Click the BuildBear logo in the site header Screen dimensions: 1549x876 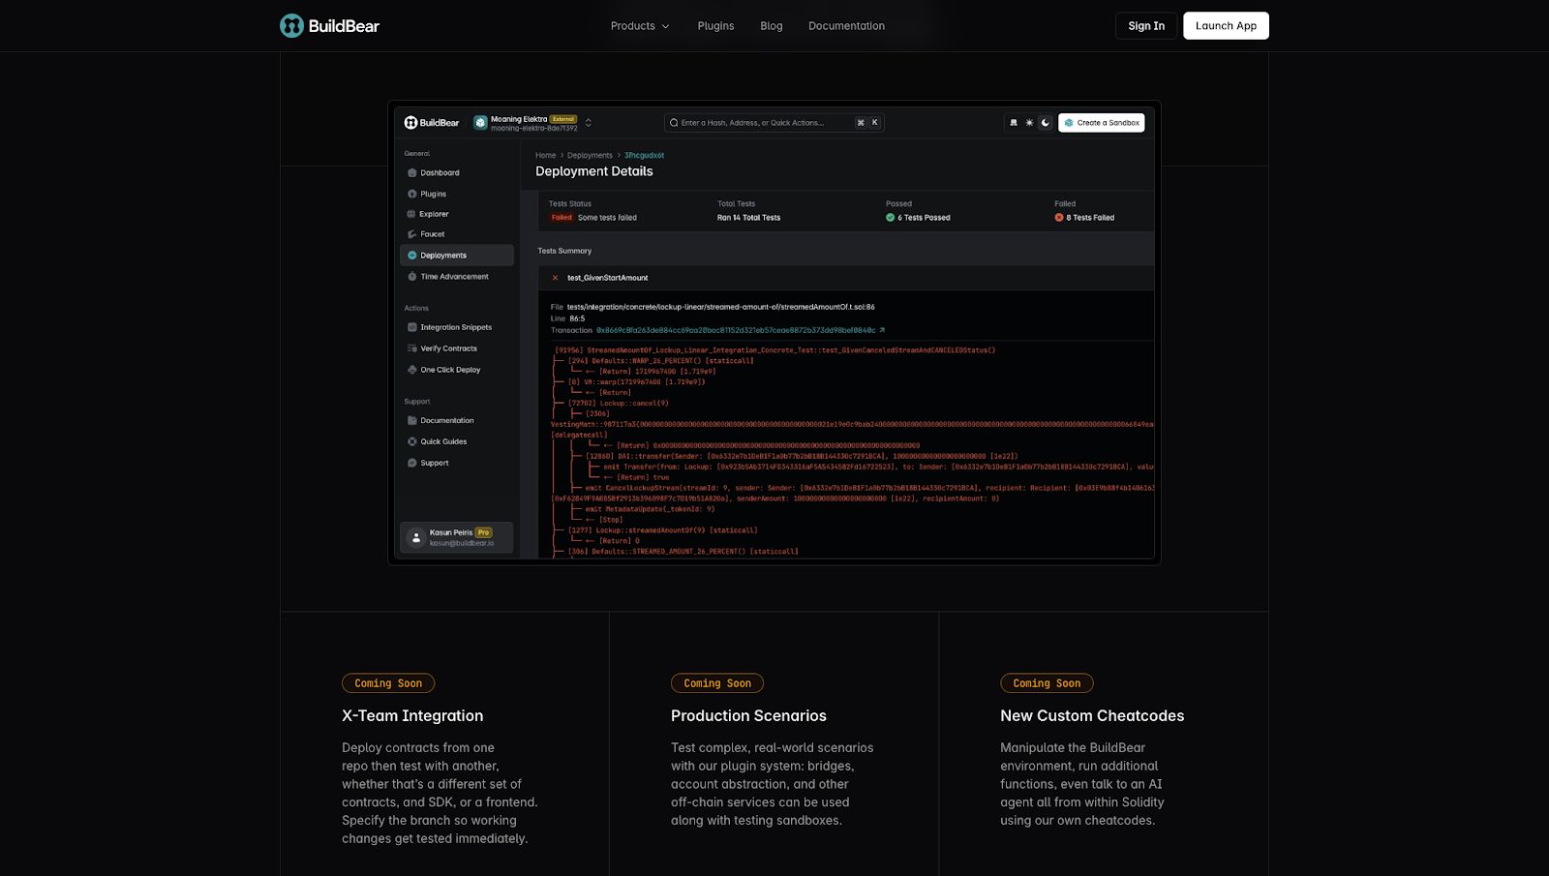coord(329,26)
